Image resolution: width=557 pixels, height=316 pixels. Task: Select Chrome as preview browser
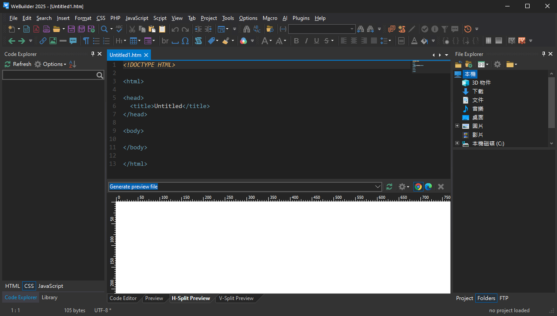pos(418,186)
